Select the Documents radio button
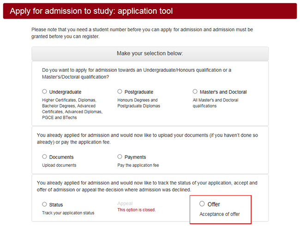 [x=45, y=156]
